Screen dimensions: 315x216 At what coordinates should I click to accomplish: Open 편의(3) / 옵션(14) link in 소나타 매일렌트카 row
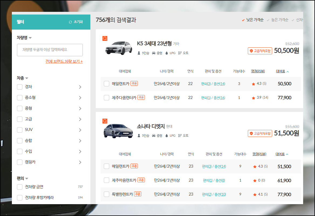coord(214,166)
